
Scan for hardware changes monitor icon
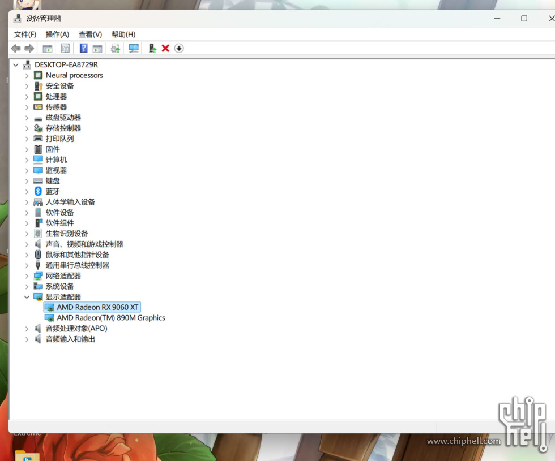(x=134, y=49)
